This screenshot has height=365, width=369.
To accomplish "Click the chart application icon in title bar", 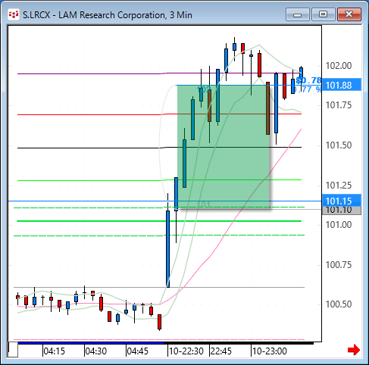I will point(14,14).
